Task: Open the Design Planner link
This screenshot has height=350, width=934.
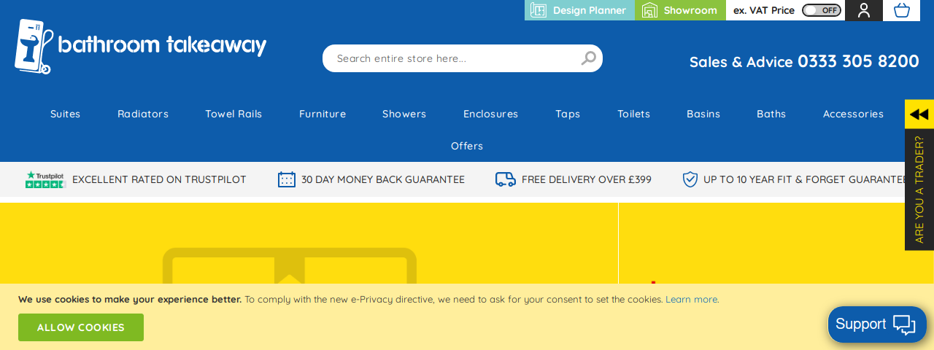Action: (x=579, y=10)
